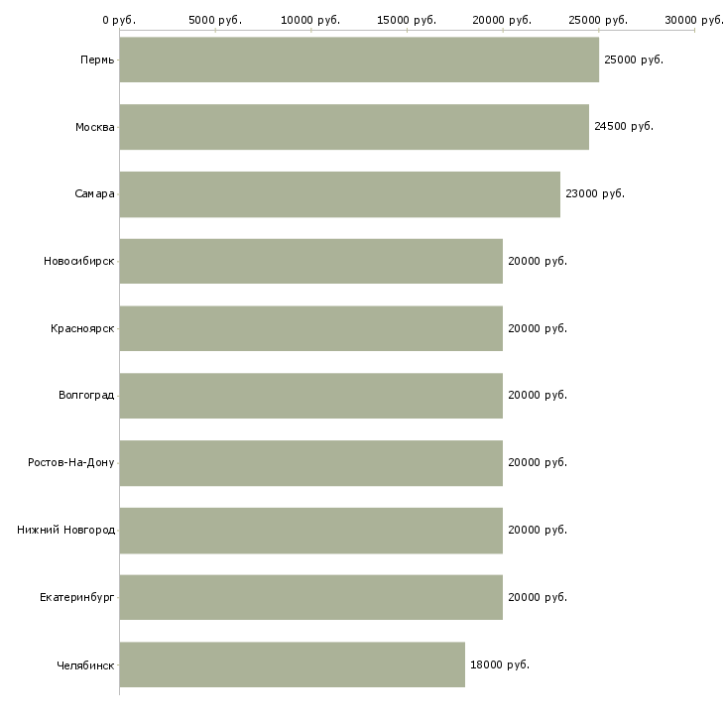Click the Пермь bar in the chart
This screenshot has width=724, height=724.
pos(359,60)
